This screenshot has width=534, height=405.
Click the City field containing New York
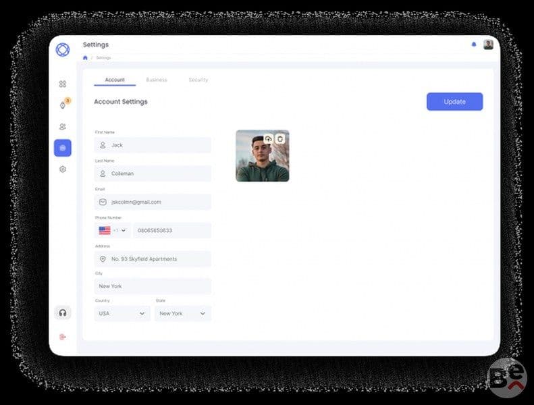tap(153, 286)
